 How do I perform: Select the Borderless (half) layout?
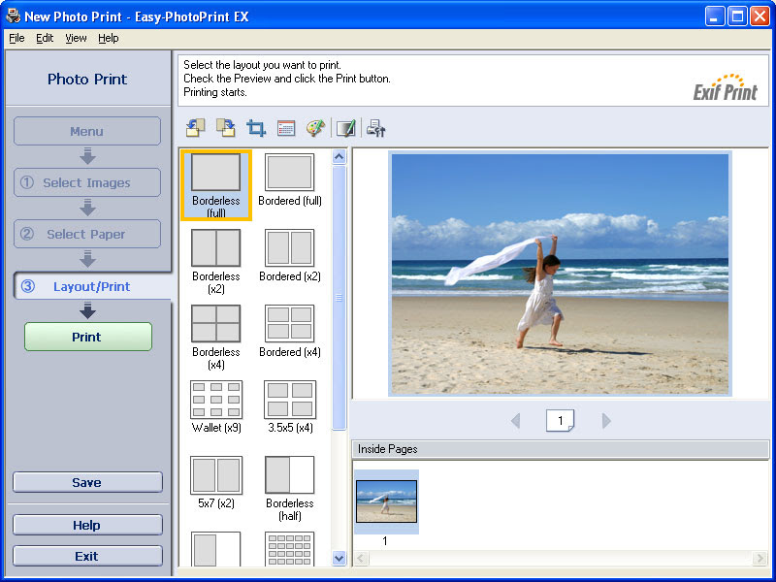(290, 489)
